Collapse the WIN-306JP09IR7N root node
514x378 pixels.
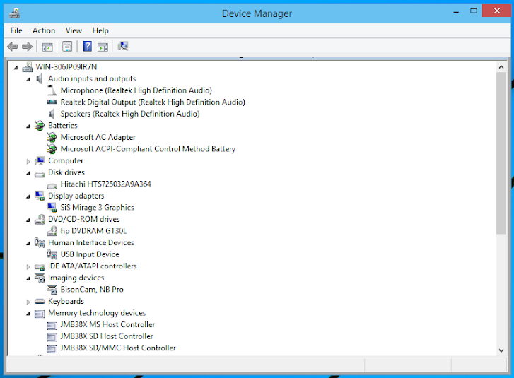16,68
